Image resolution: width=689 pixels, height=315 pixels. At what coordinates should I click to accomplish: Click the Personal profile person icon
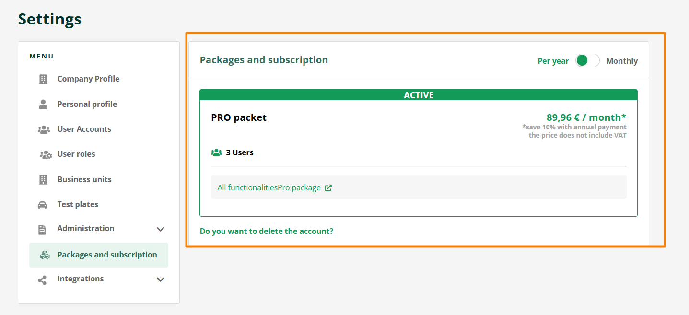click(43, 104)
